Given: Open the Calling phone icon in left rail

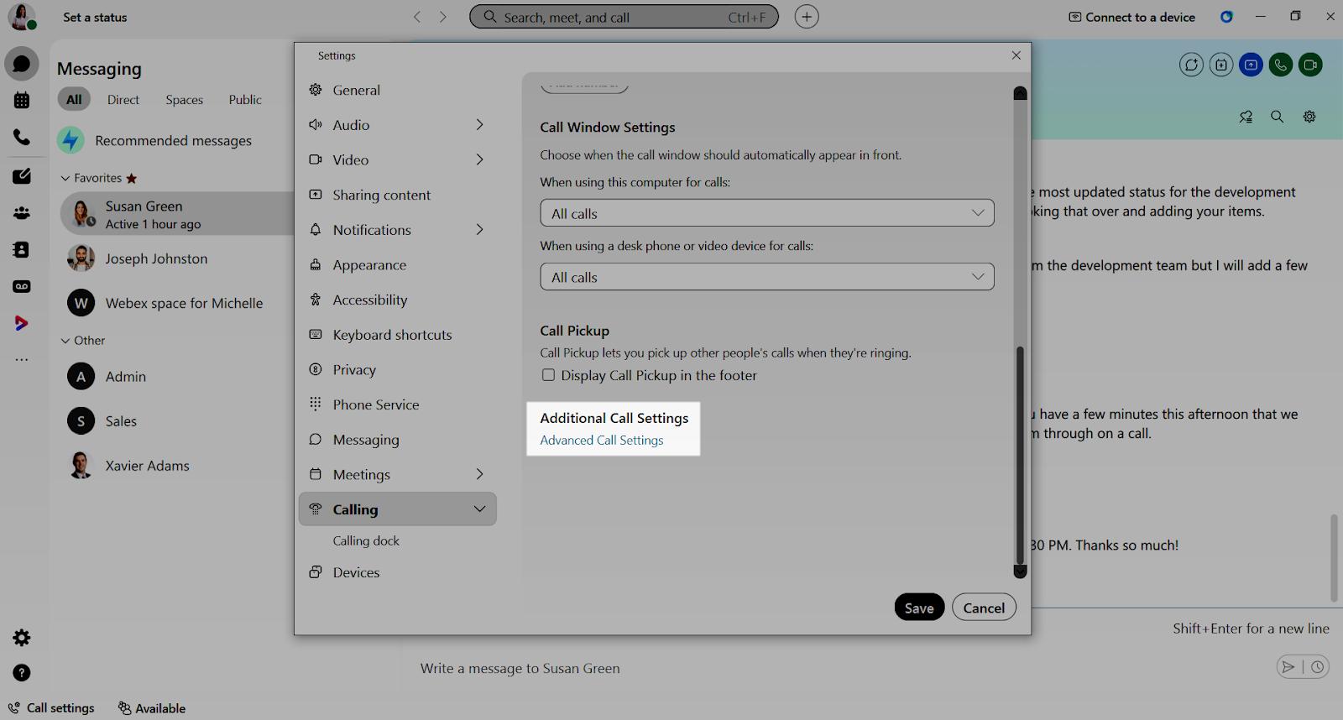Looking at the screenshot, I should click(22, 137).
